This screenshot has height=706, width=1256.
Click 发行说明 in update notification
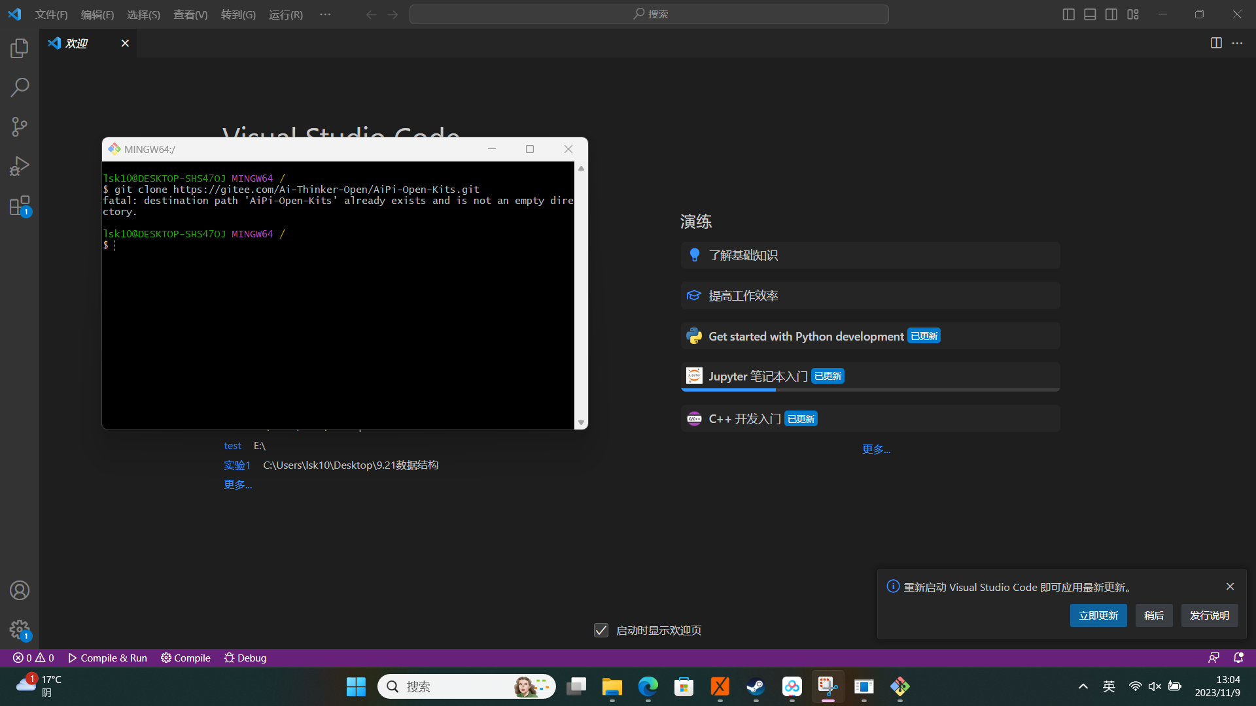tap(1210, 616)
